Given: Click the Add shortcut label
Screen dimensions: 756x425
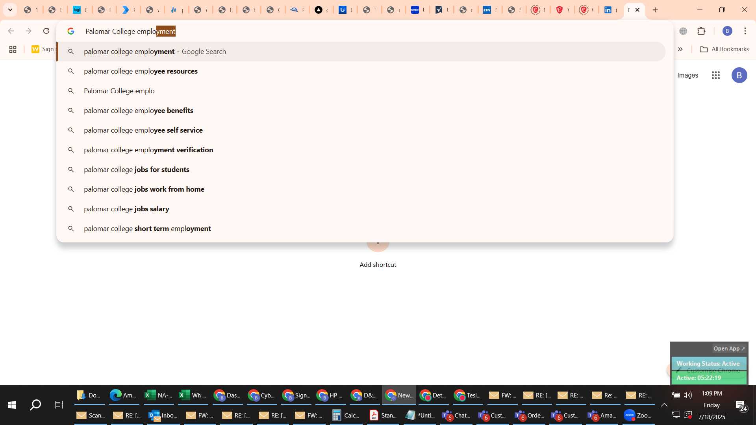Looking at the screenshot, I should click(378, 265).
